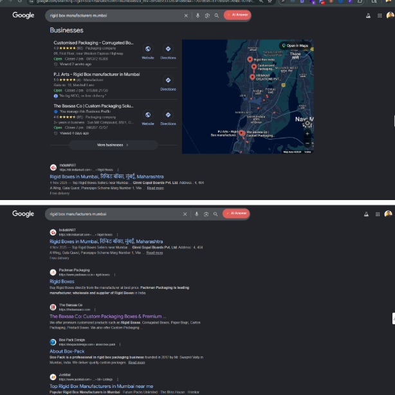Get Directions to P.J. Arts rigid box manufacturer
Screen dimensions: 395x395
(x=168, y=83)
